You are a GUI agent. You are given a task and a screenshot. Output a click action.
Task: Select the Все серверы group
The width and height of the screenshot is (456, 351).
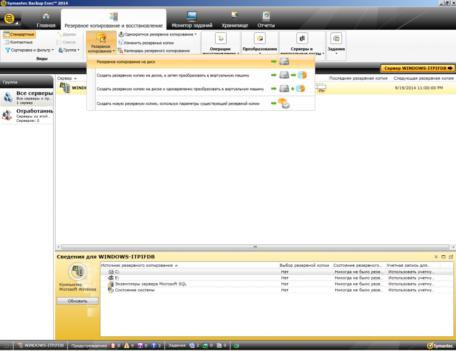[x=27, y=97]
